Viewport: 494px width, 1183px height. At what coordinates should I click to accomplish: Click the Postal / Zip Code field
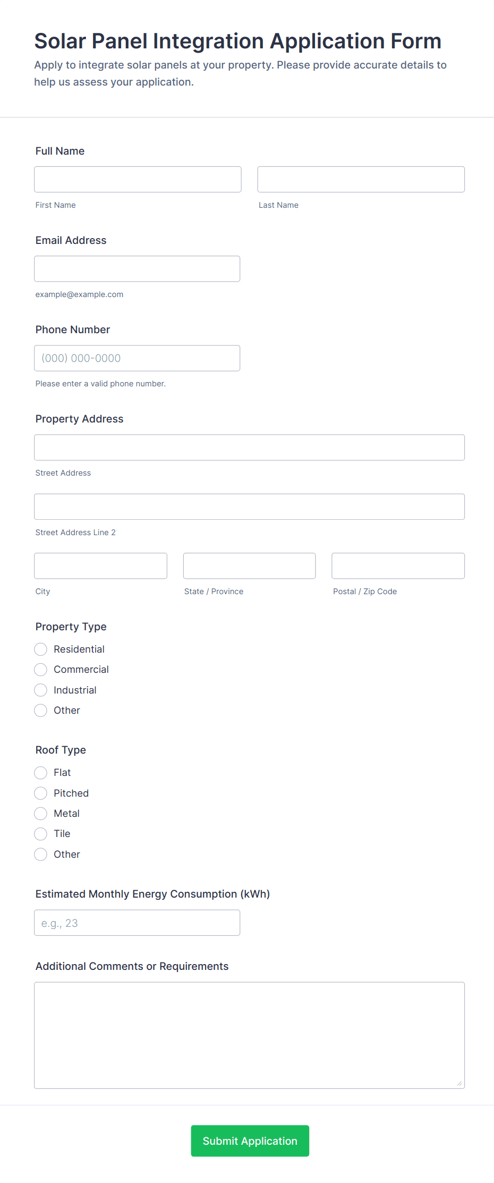[398, 565]
